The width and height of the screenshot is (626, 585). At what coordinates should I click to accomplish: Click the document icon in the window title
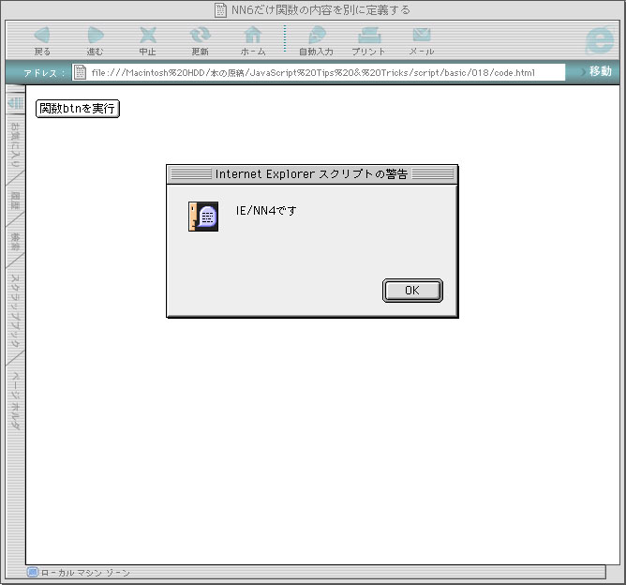(220, 10)
